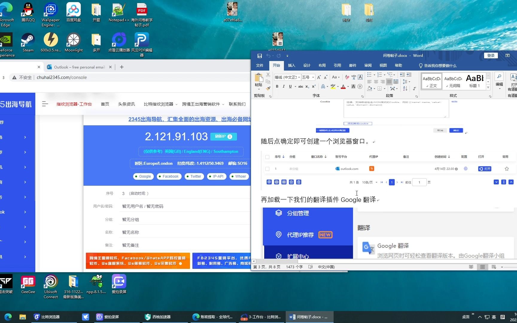Increase paragraph indent in Word
Image resolution: width=517 pixels, height=323 pixels.
click(x=409, y=74)
